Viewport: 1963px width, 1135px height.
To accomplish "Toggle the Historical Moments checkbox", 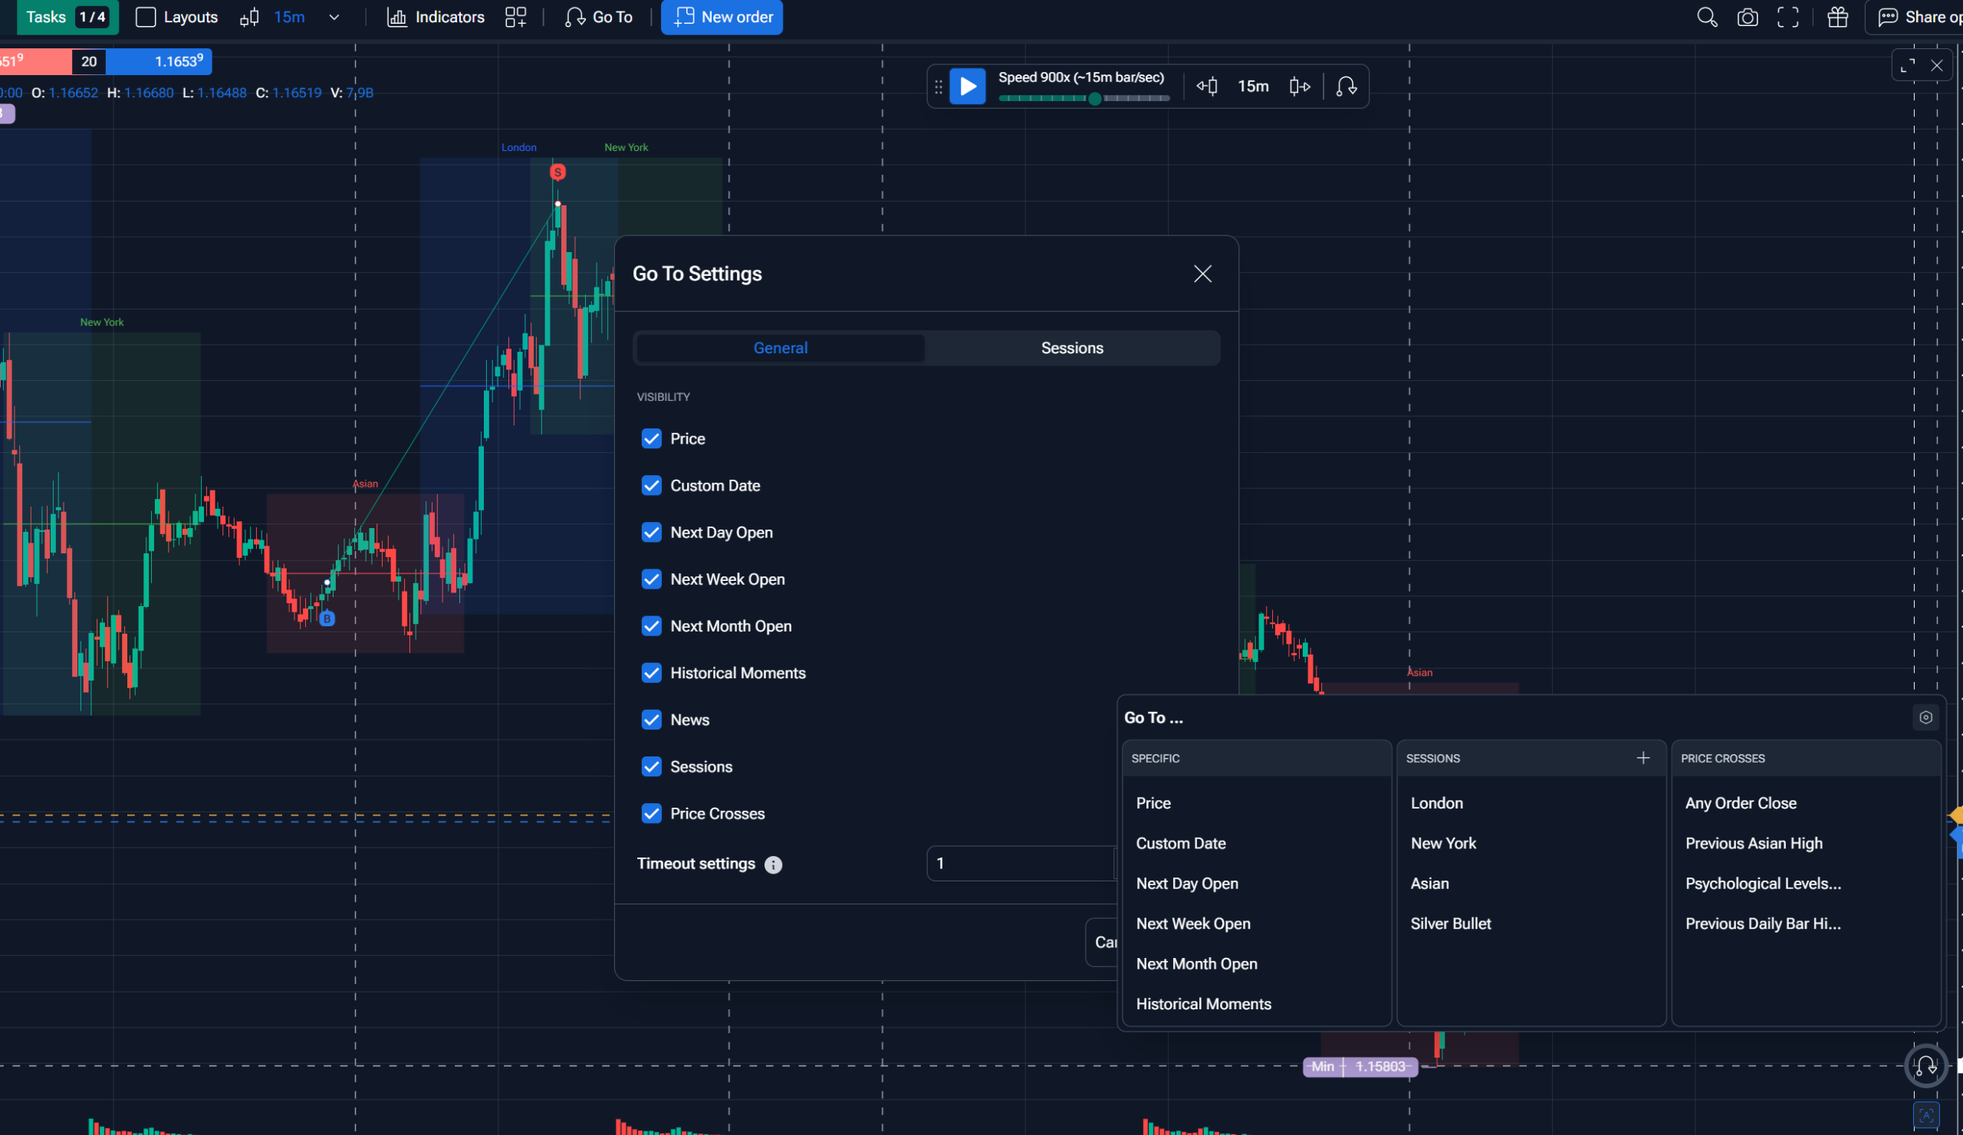I will pyautogui.click(x=651, y=673).
